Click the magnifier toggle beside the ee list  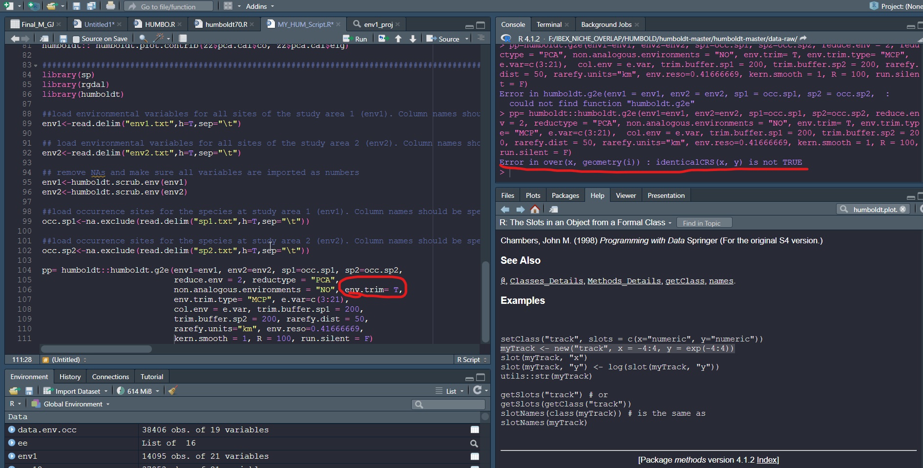tap(474, 444)
